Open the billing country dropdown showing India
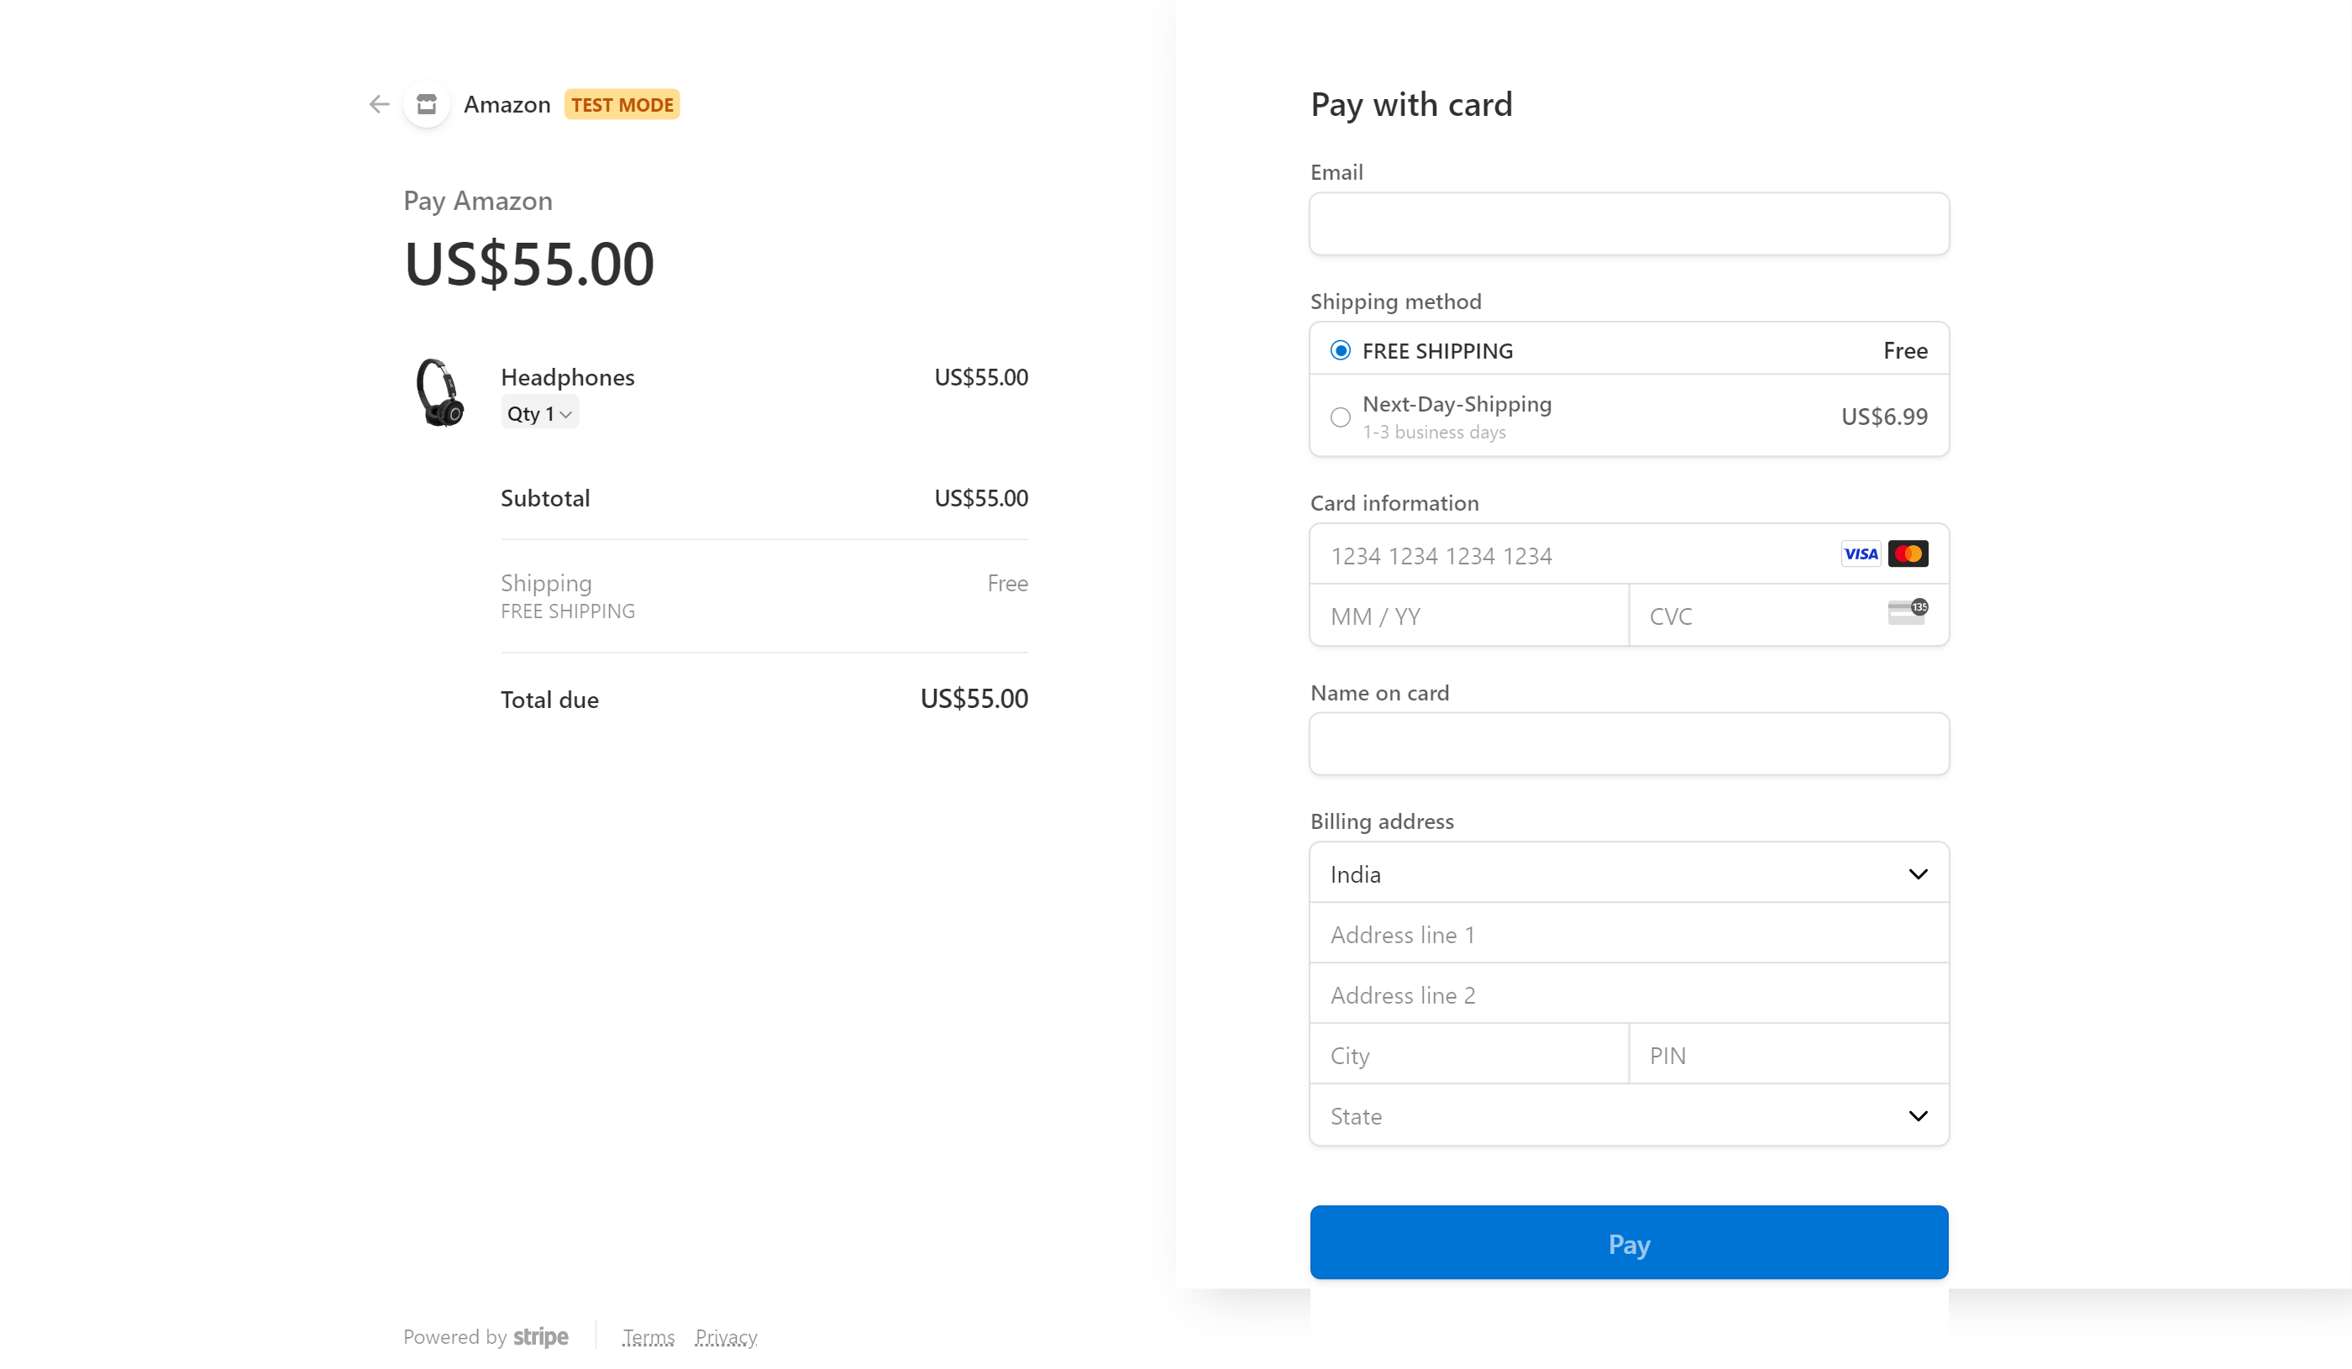The image size is (2352, 1369). click(1628, 873)
